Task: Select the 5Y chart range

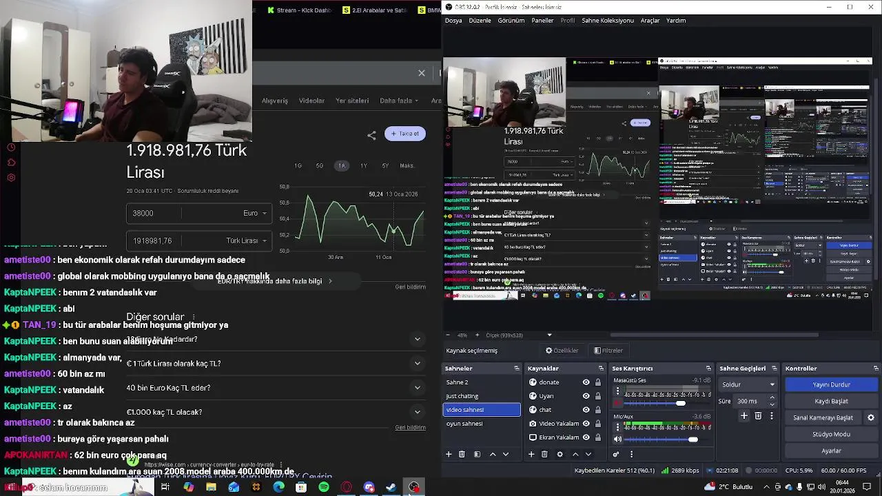Action: (x=385, y=165)
